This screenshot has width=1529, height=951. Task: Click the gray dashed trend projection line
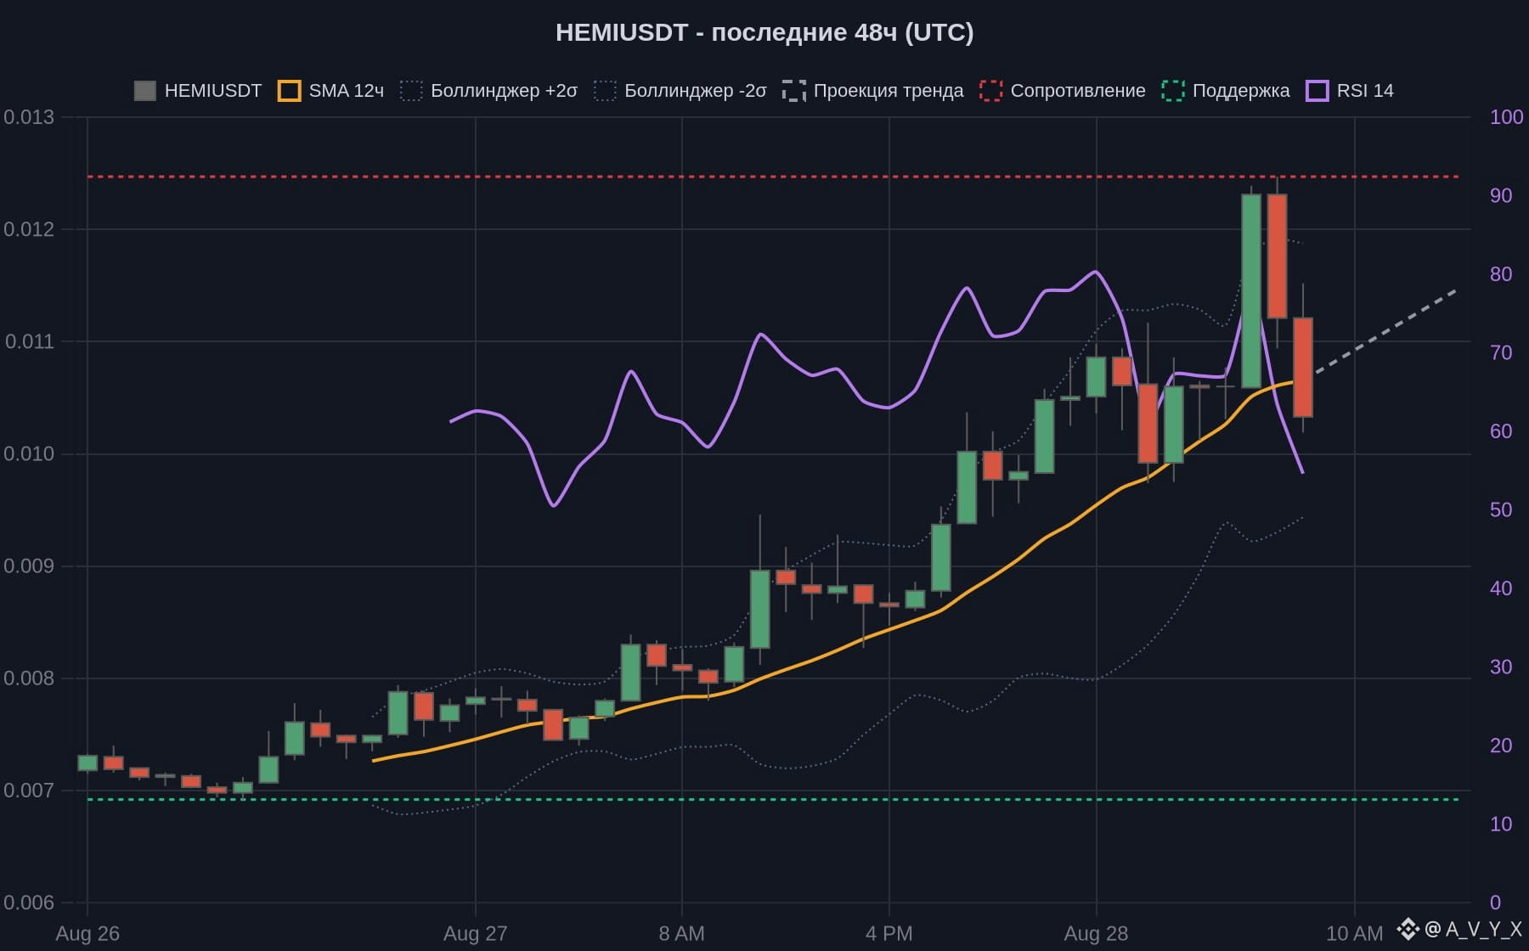click(x=1386, y=329)
